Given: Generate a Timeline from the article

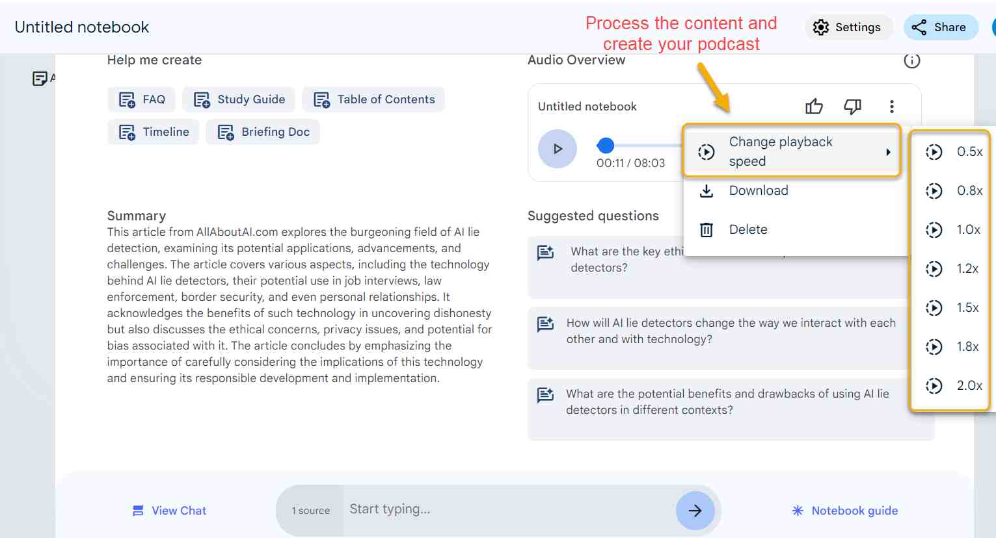Looking at the screenshot, I should 153,131.
